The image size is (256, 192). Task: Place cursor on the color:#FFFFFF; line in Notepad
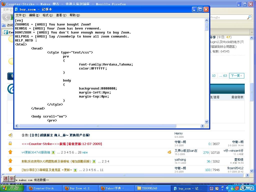pos(93,68)
